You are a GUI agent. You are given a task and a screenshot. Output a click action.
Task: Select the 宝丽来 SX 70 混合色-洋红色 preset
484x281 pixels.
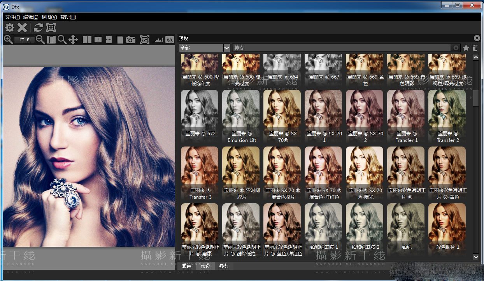point(324,173)
